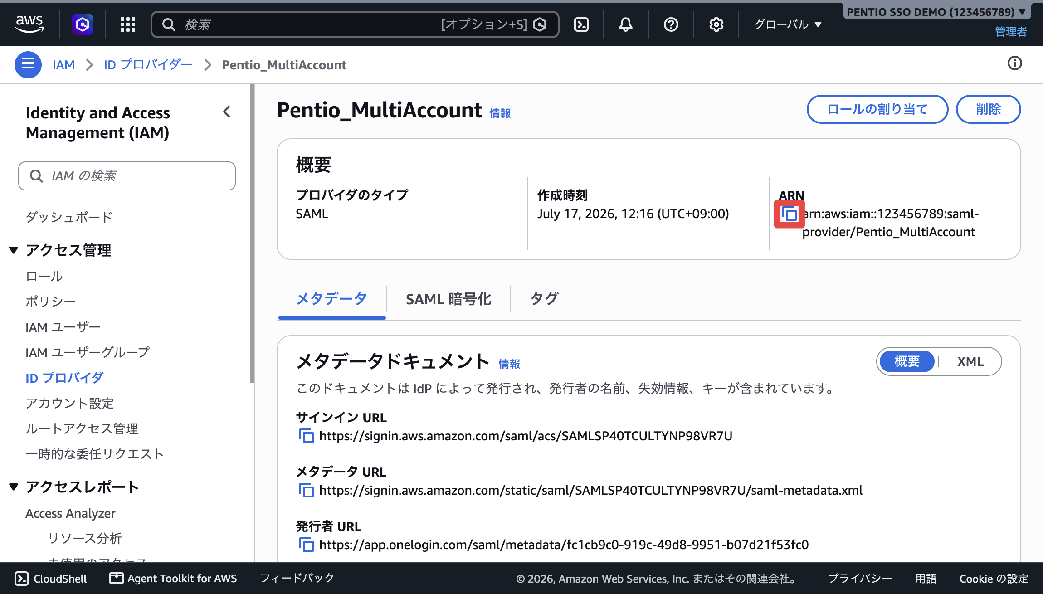
Task: Open 一時的な委任リクエスト in sidebar
Action: pyautogui.click(x=95, y=454)
